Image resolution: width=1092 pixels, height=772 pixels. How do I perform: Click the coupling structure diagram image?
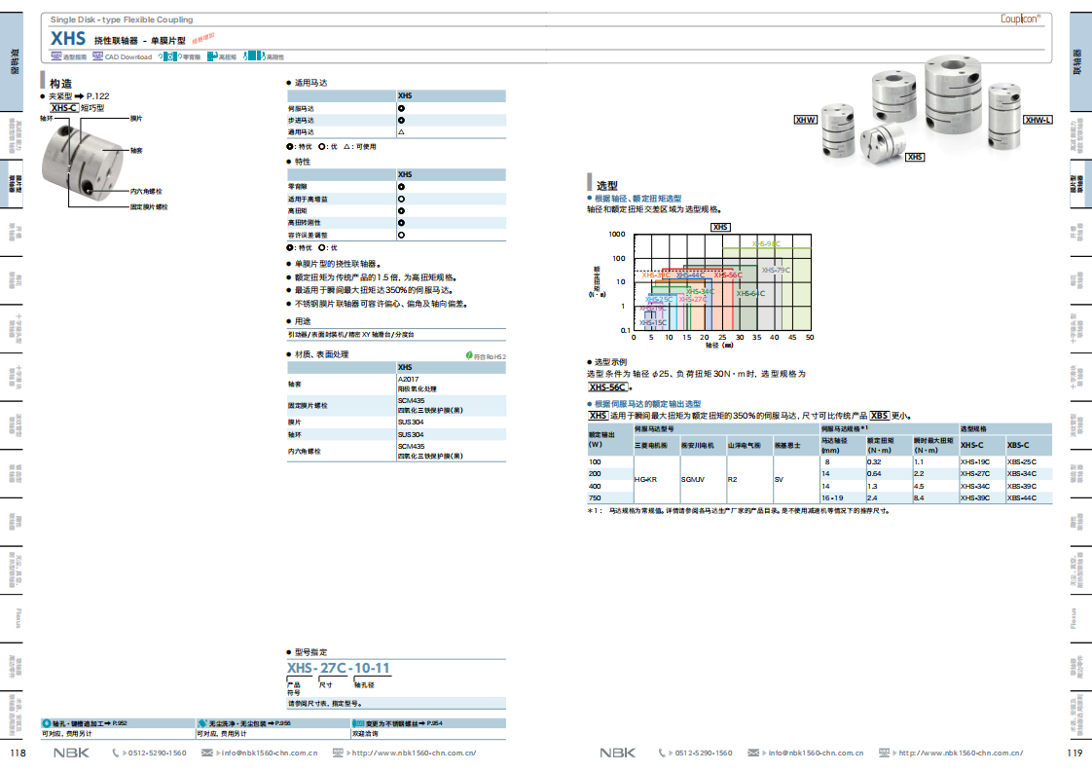pyautogui.click(x=82, y=162)
